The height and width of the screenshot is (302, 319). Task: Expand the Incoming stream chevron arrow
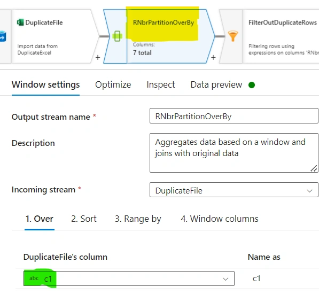pos(309,191)
